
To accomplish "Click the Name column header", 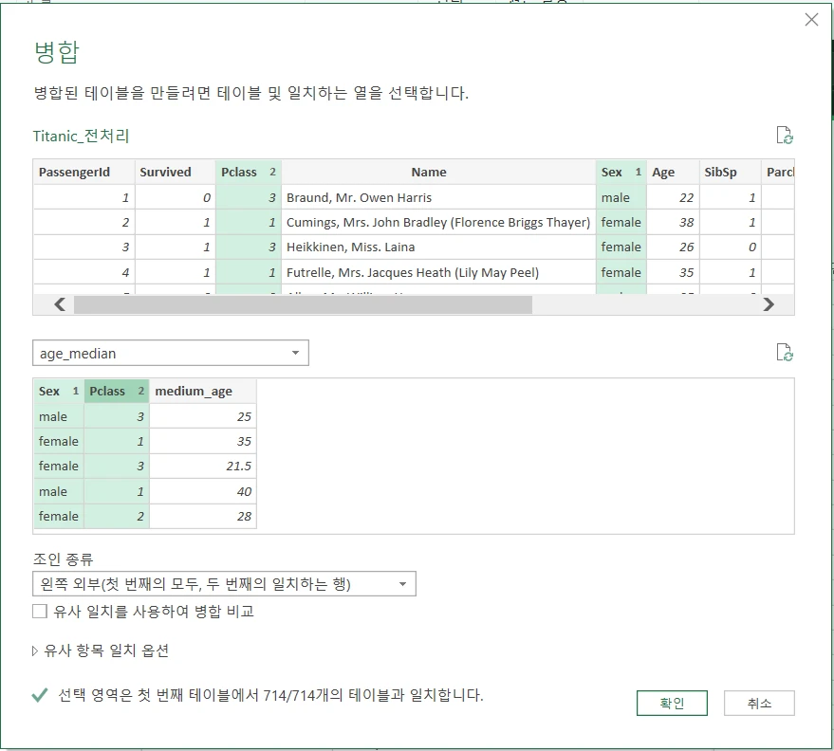I will 429,172.
